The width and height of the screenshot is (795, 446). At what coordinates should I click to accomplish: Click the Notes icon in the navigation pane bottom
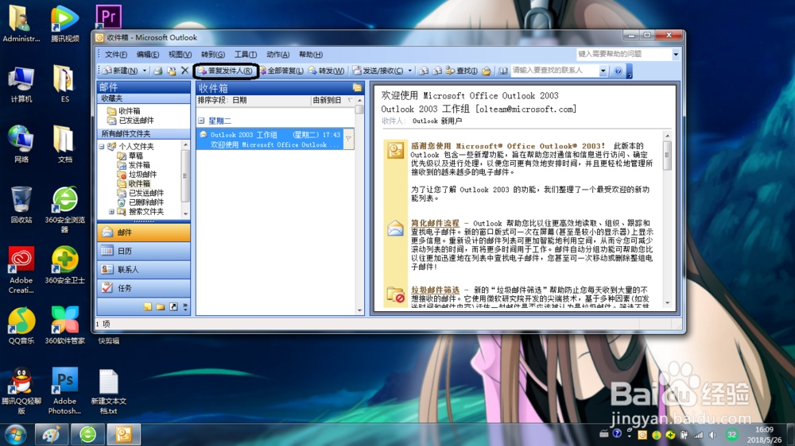(x=148, y=307)
